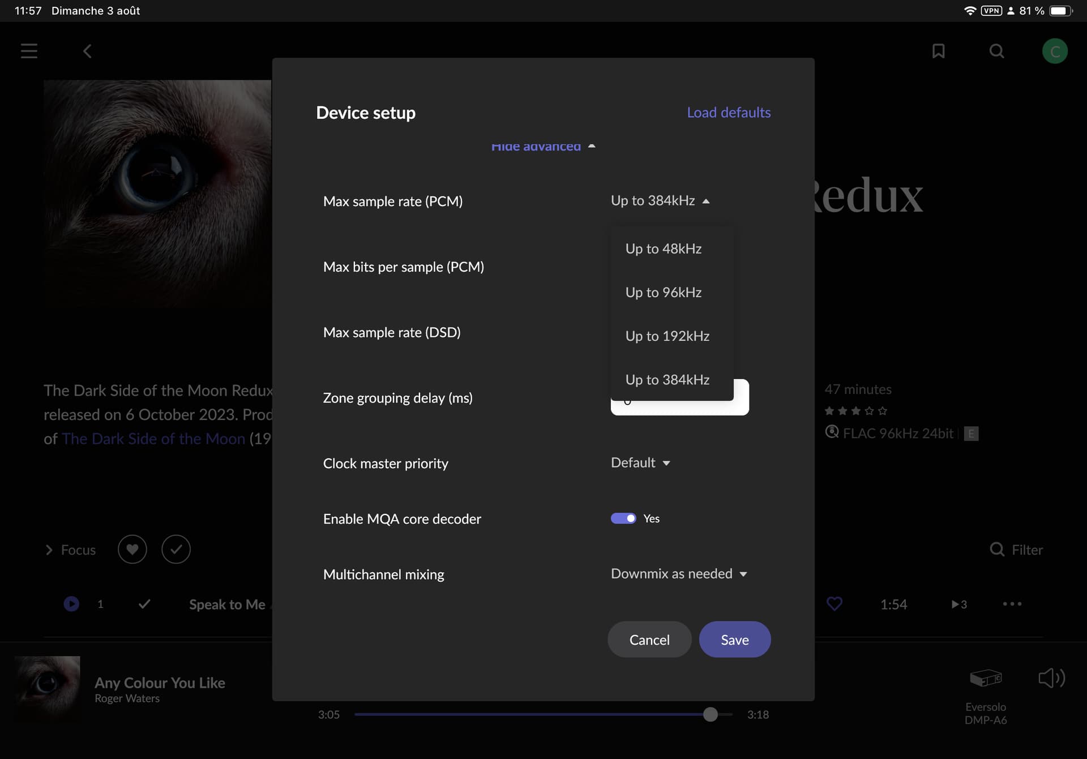This screenshot has height=759, width=1087.
Task: Open the hamburger navigation menu
Action: coord(29,51)
